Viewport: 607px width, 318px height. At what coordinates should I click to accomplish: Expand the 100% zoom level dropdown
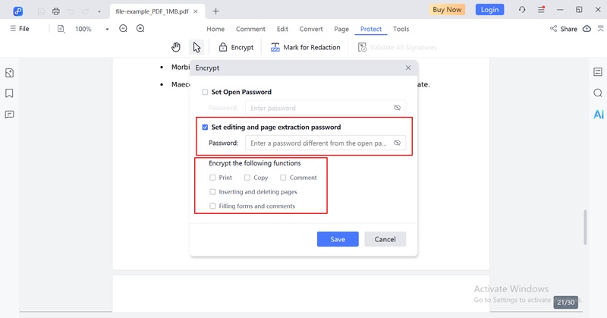coord(107,29)
